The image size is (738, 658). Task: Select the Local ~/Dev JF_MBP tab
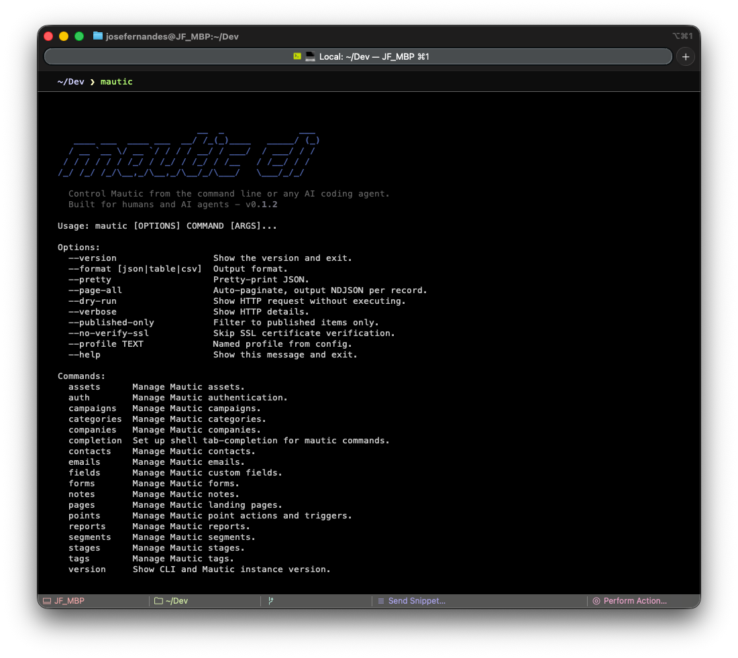[358, 56]
